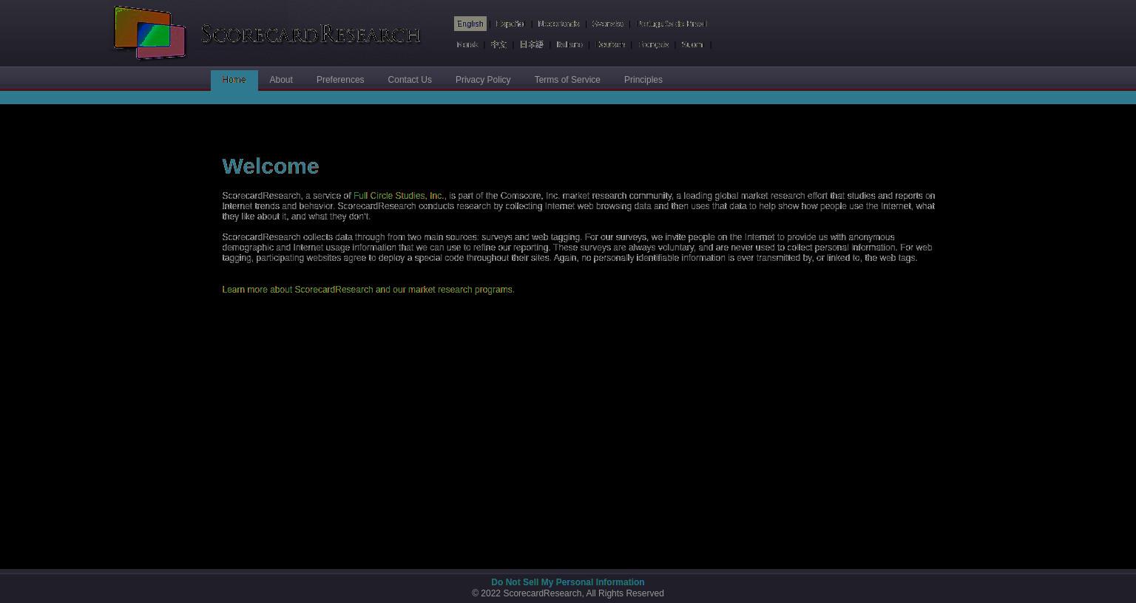This screenshot has height=603, width=1136.
Task: Open the Privacy Policy page
Action: (x=483, y=80)
